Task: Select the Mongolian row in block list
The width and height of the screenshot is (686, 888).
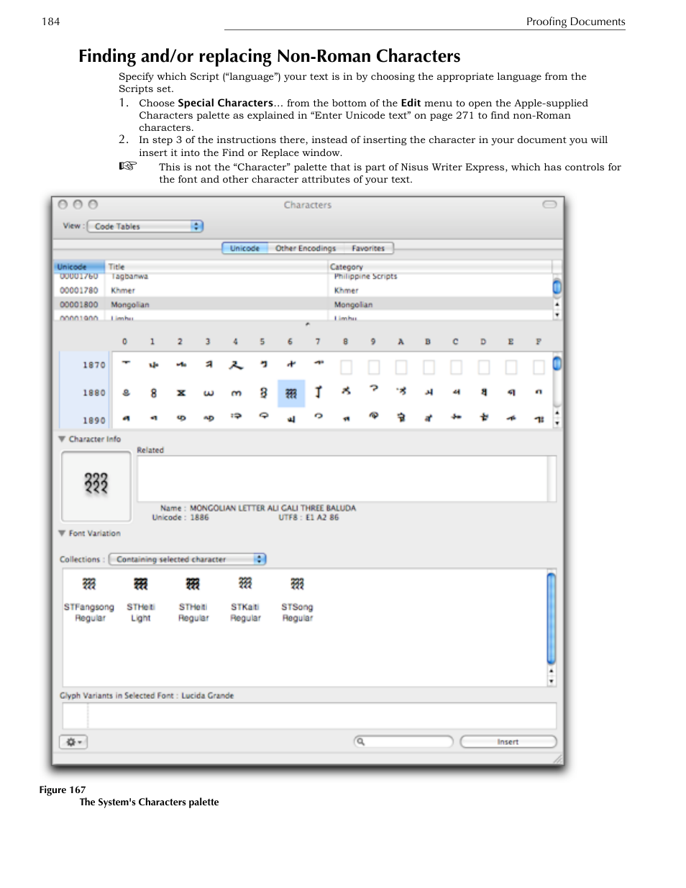Action: click(x=303, y=304)
